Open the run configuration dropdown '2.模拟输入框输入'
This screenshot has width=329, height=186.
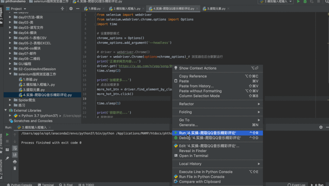tap(276, 1)
